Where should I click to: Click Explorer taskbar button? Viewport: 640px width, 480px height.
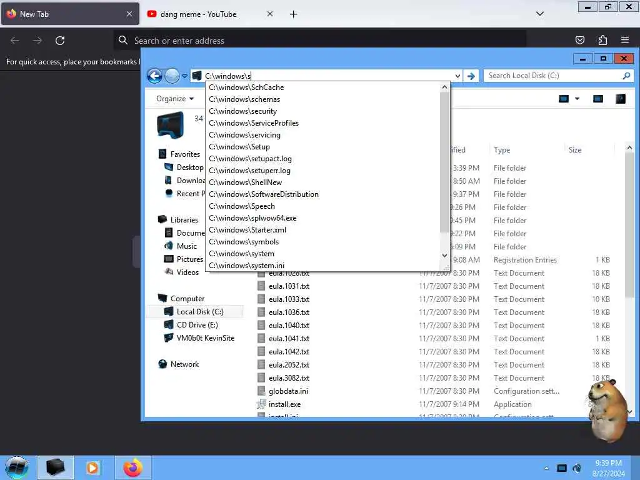(56, 467)
